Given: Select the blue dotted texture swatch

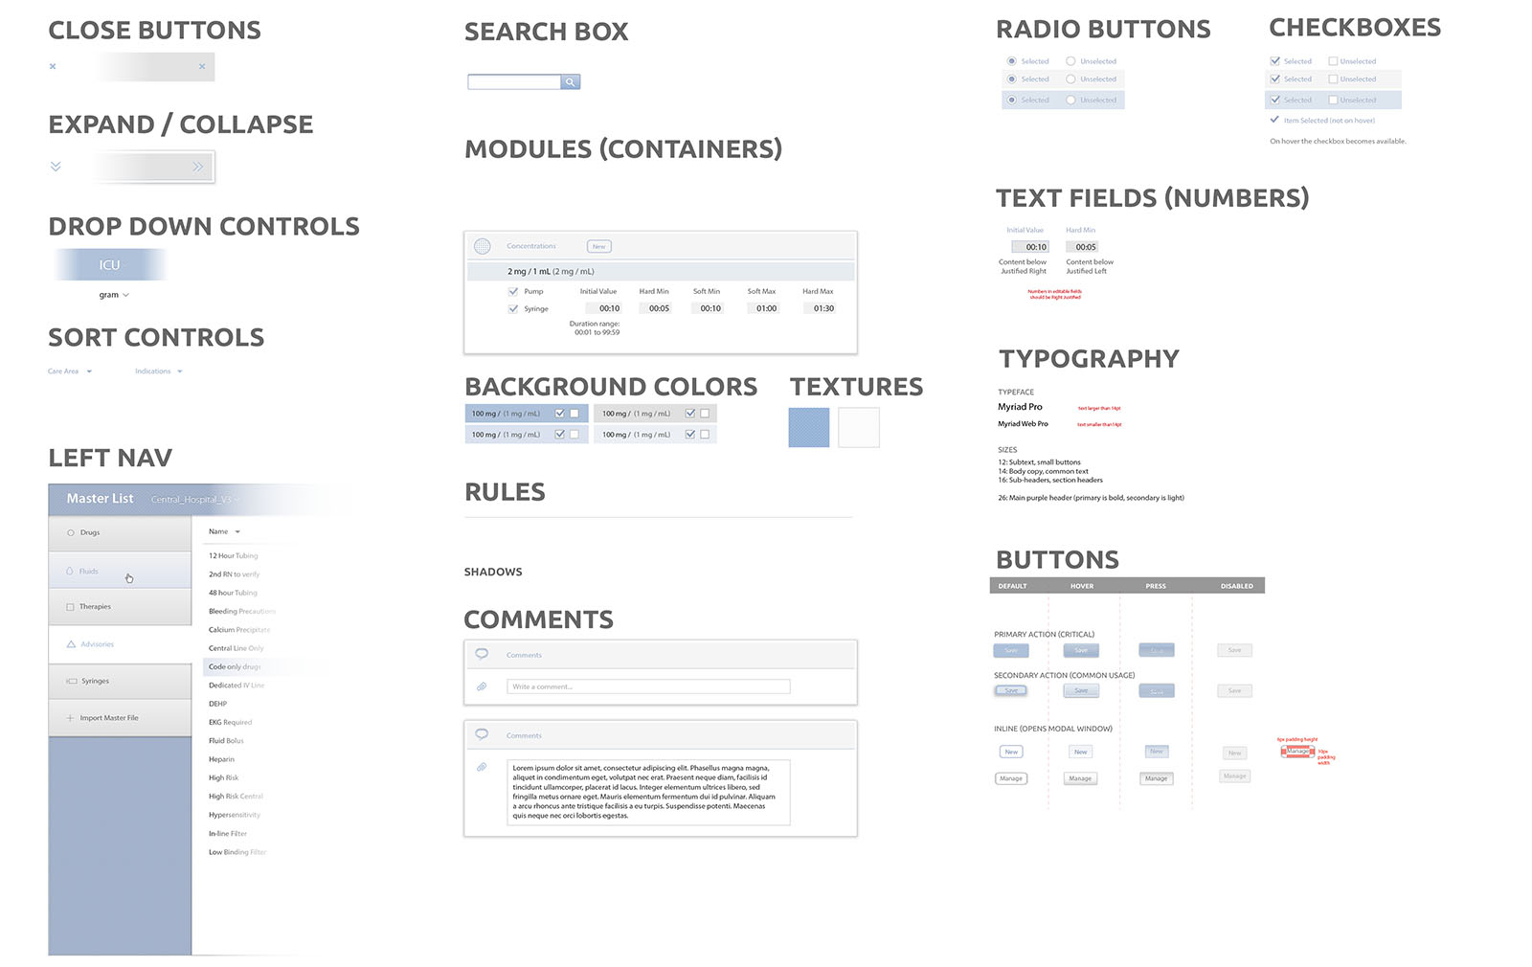Looking at the screenshot, I should coord(808,427).
